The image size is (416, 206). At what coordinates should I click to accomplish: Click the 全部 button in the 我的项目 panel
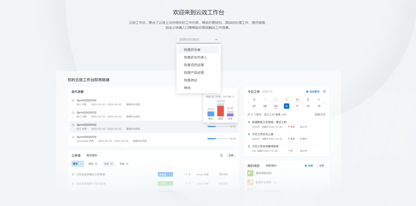[322, 165]
